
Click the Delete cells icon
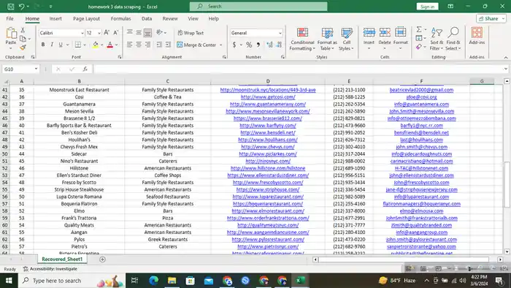click(385, 33)
